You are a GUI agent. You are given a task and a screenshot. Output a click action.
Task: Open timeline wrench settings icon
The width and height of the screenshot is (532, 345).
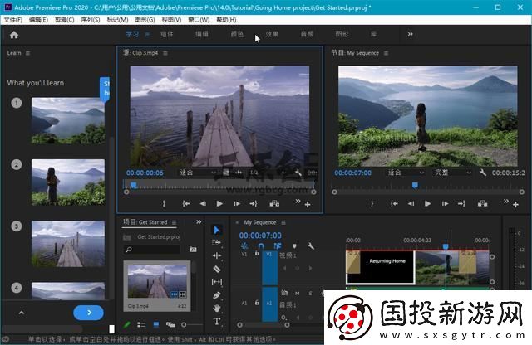point(310,246)
